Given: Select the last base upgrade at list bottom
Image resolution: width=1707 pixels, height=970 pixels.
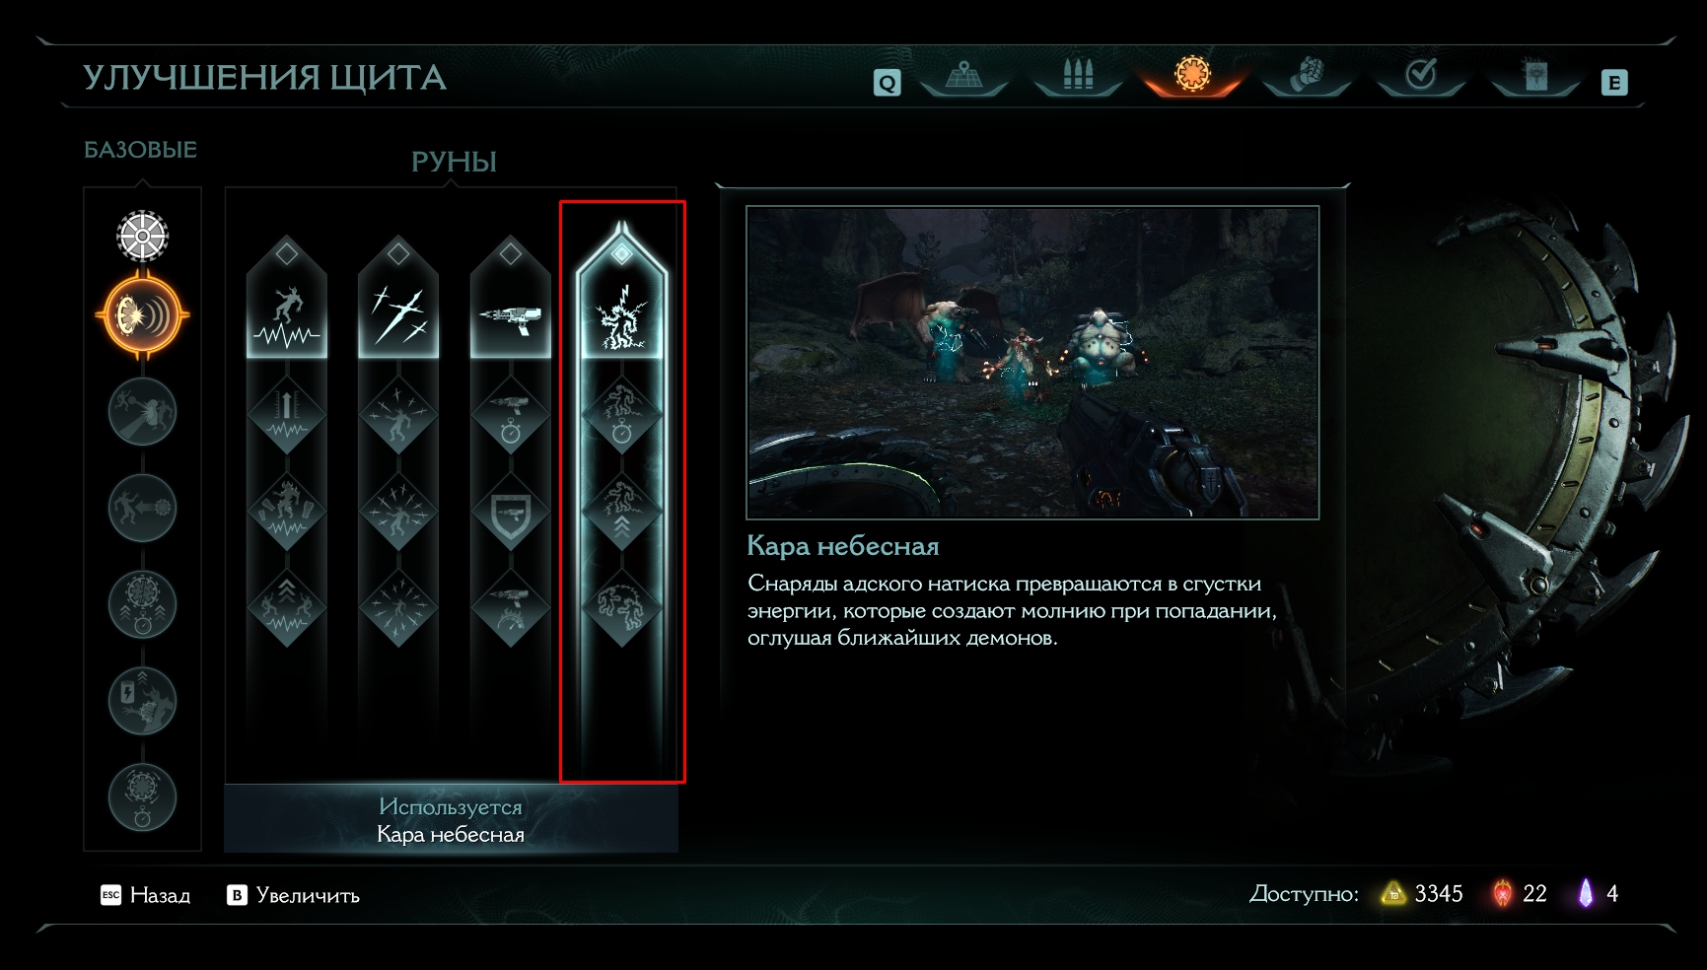Looking at the screenshot, I should point(143,797).
